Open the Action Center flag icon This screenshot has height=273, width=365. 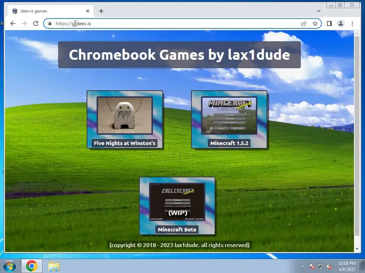(312, 266)
